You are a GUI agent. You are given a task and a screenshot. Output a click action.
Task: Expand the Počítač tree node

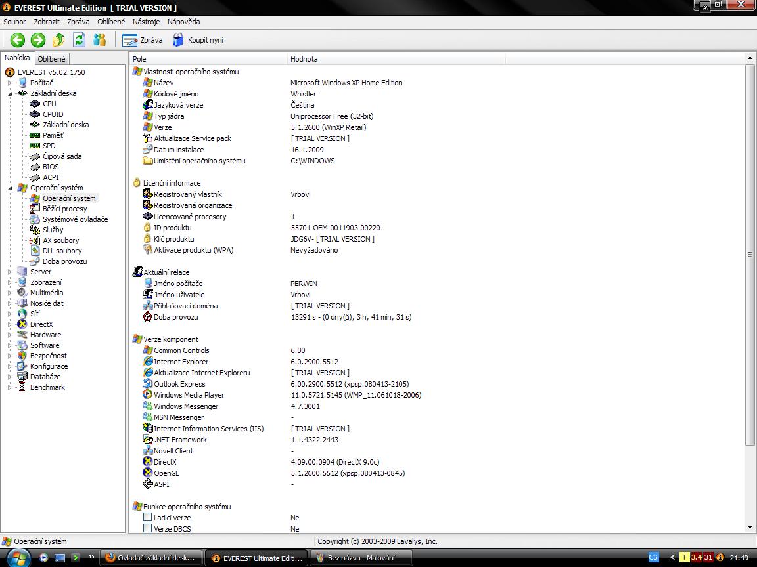9,83
